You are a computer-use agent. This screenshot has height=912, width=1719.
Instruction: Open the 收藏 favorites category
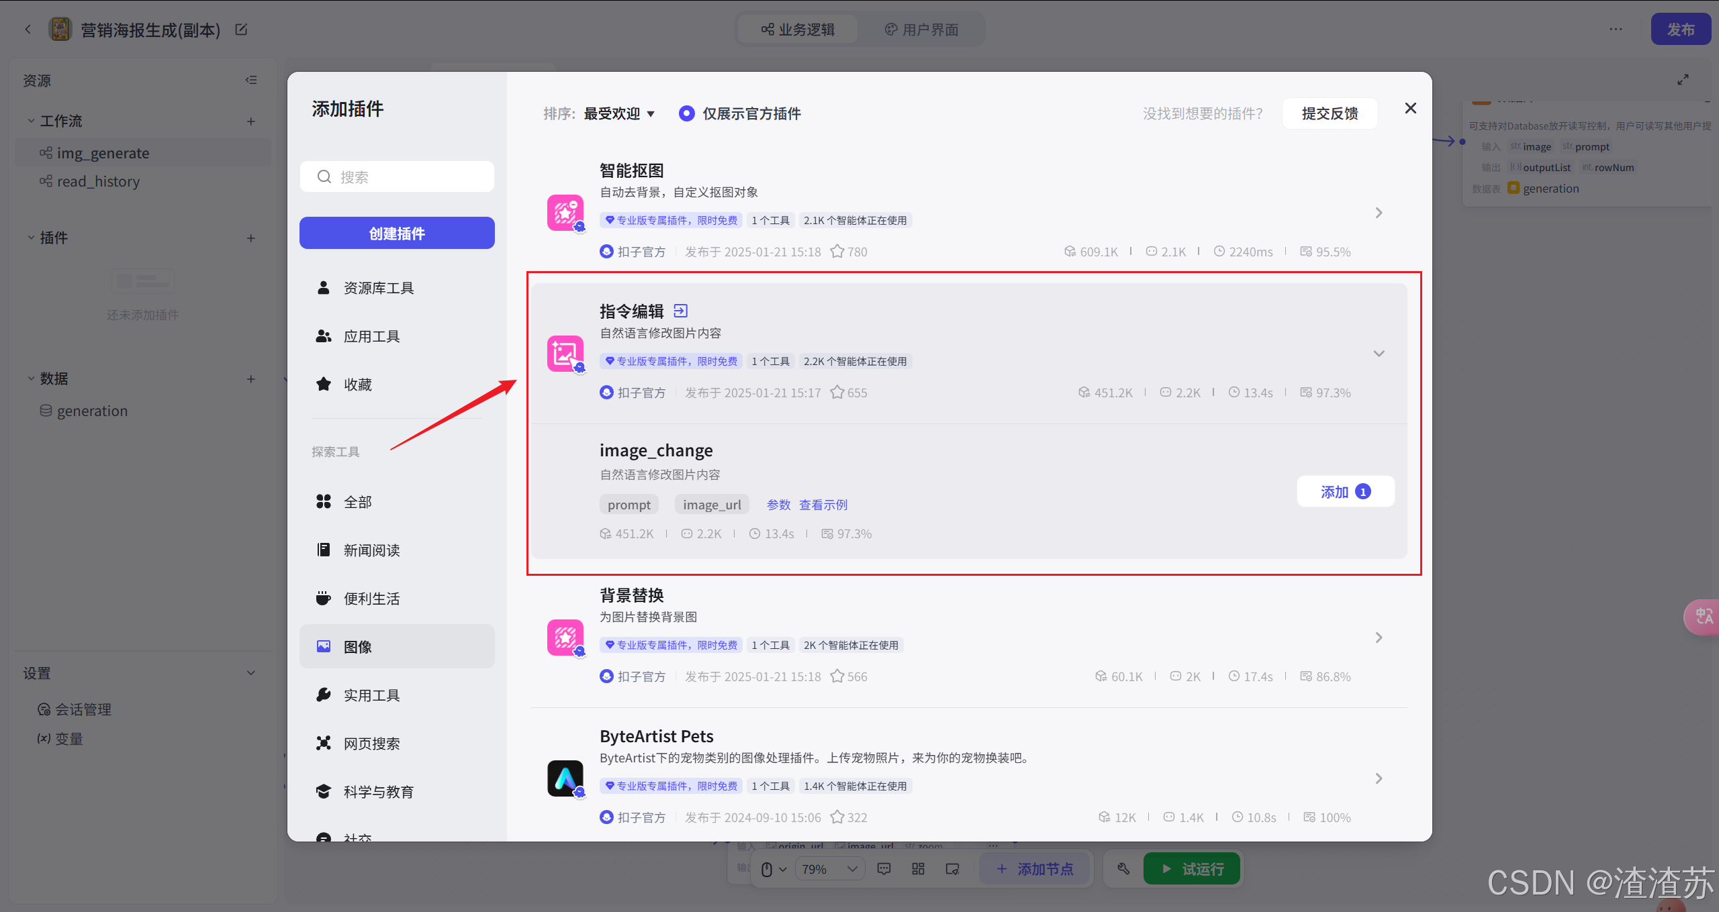click(357, 385)
